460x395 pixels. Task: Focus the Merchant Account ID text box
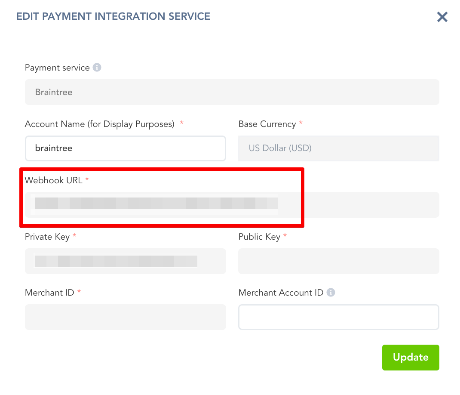click(x=338, y=318)
